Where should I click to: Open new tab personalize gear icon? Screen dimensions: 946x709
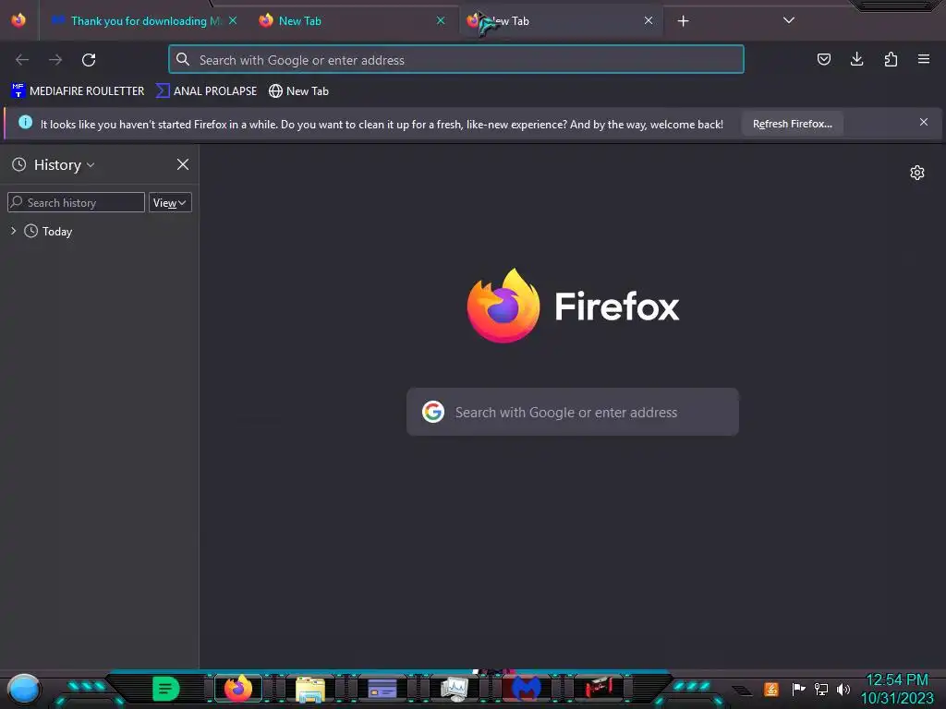(917, 173)
